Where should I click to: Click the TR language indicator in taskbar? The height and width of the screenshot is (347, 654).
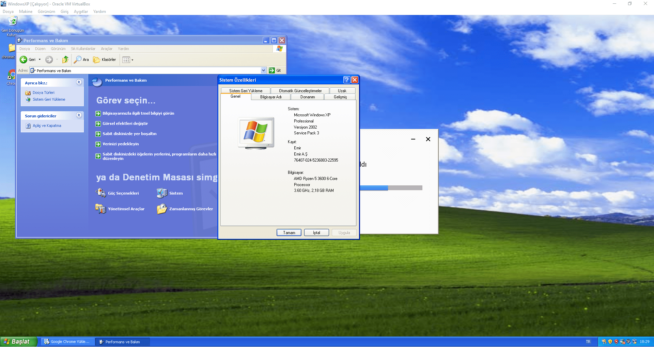click(x=588, y=342)
